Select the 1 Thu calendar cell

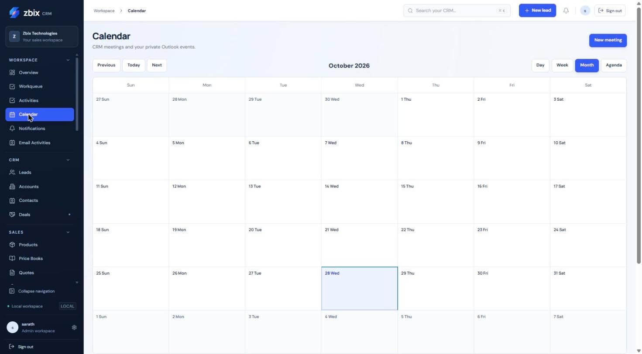tap(436, 115)
